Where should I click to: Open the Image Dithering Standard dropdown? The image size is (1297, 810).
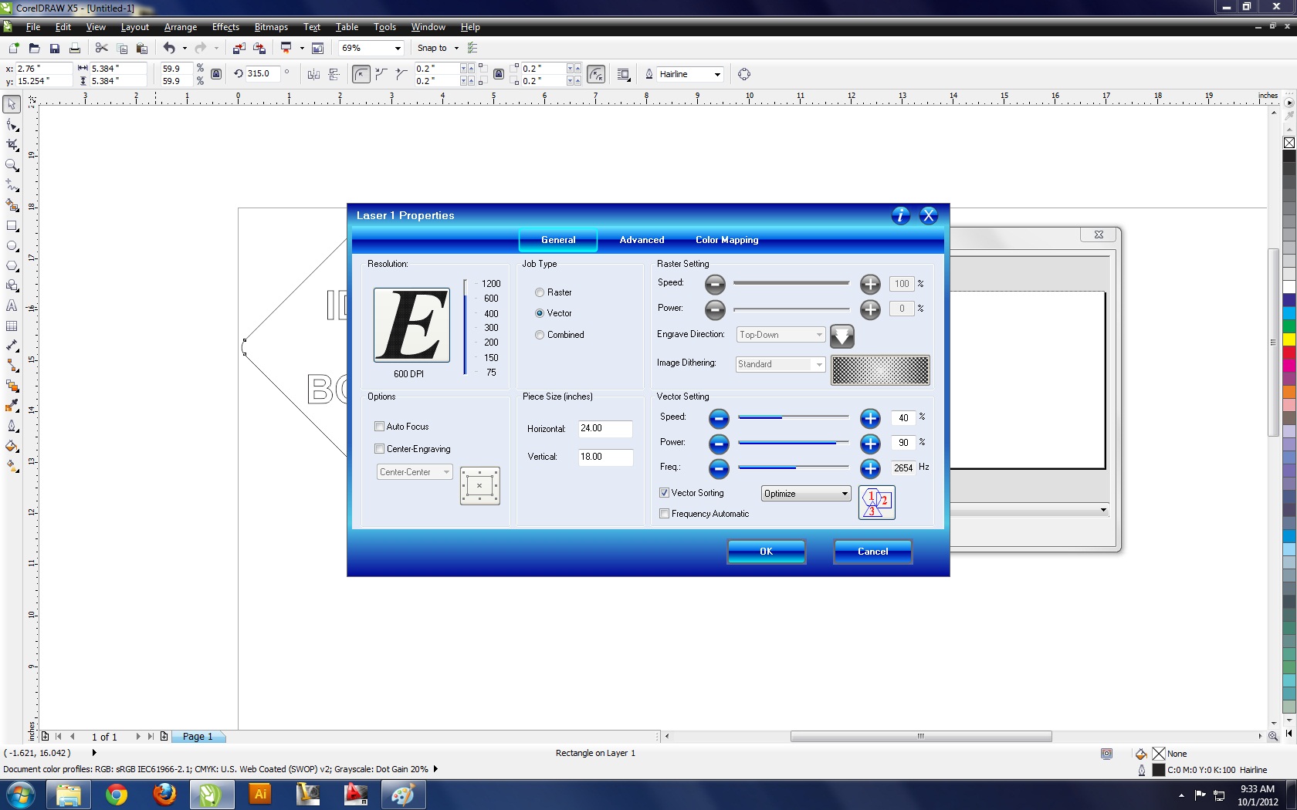tap(781, 364)
